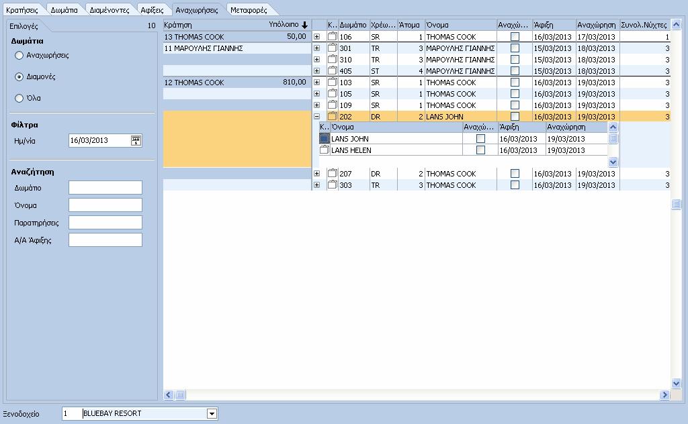Select reservation 12 THOMAS COOK
This screenshot has height=424, width=688.
point(237,83)
